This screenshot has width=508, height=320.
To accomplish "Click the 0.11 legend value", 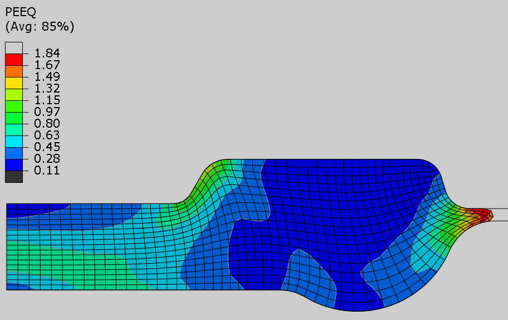I will click(47, 170).
